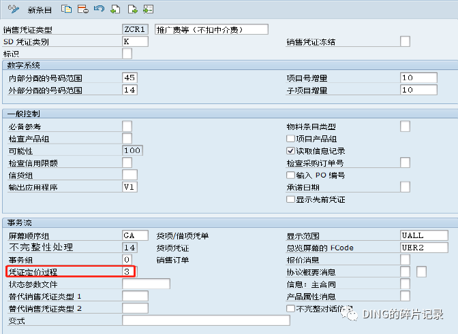Click the 销售凭证冻结 field box
The width and height of the screenshot is (458, 334).
pyautogui.click(x=405, y=41)
